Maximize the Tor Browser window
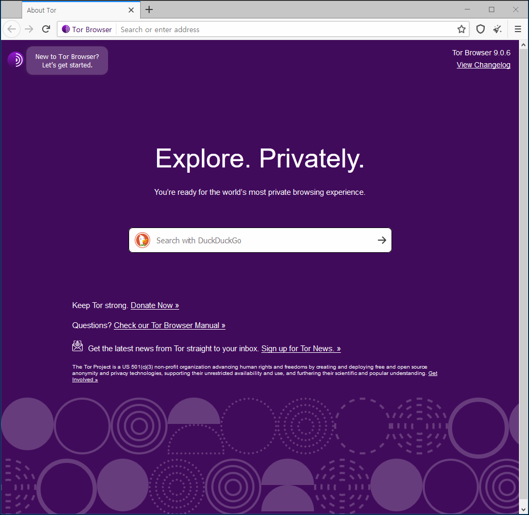This screenshot has height=515, width=529. point(492,10)
